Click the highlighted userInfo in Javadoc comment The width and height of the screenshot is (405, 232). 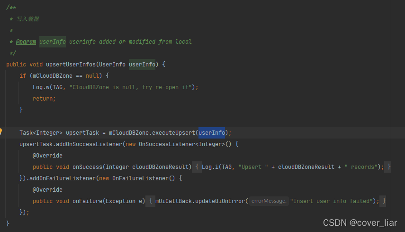(53, 42)
